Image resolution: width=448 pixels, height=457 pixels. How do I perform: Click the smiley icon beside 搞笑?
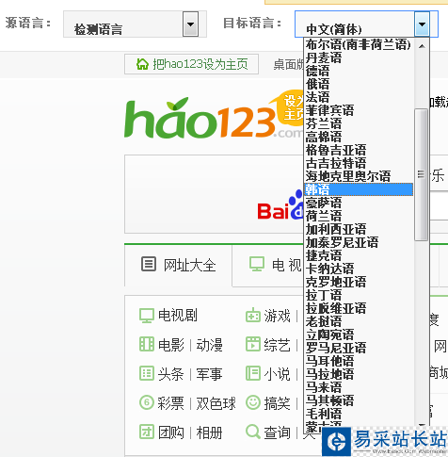click(253, 402)
